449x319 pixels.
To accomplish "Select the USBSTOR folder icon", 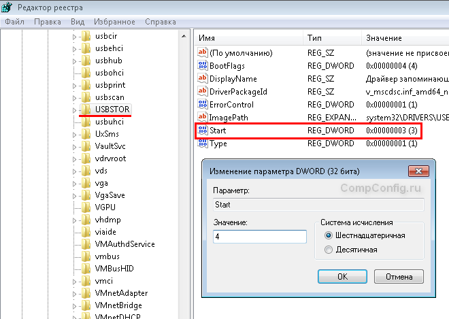I will point(86,110).
